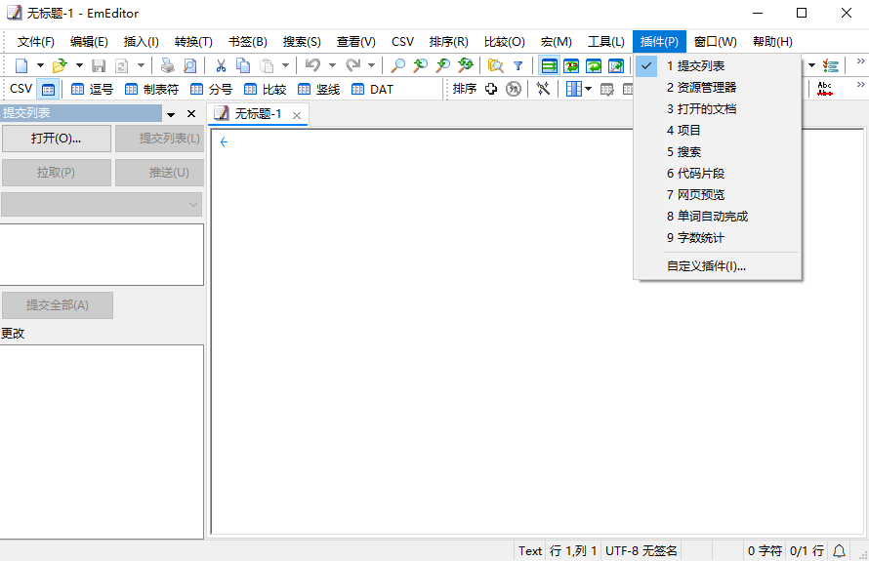Screen dimensions: 869x561
Task: Click the circular icon after the plus
Action: (514, 89)
